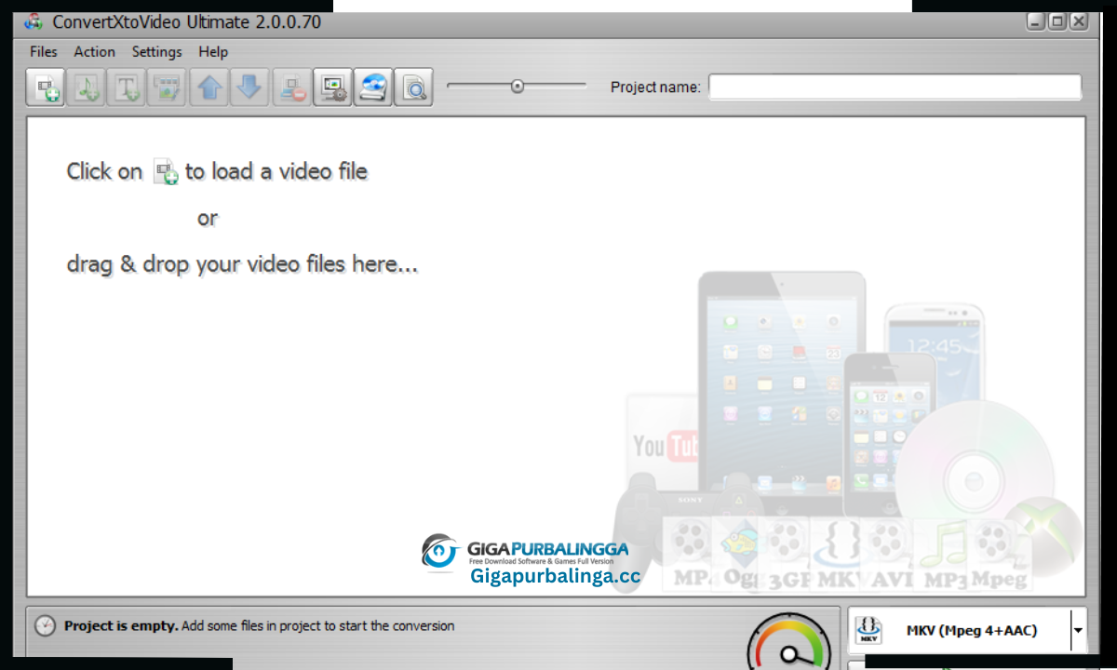Click the app logo in title bar

click(34, 21)
